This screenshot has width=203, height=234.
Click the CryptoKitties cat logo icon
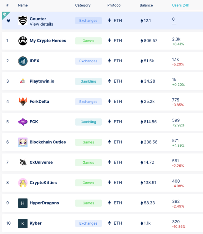pos(23,183)
